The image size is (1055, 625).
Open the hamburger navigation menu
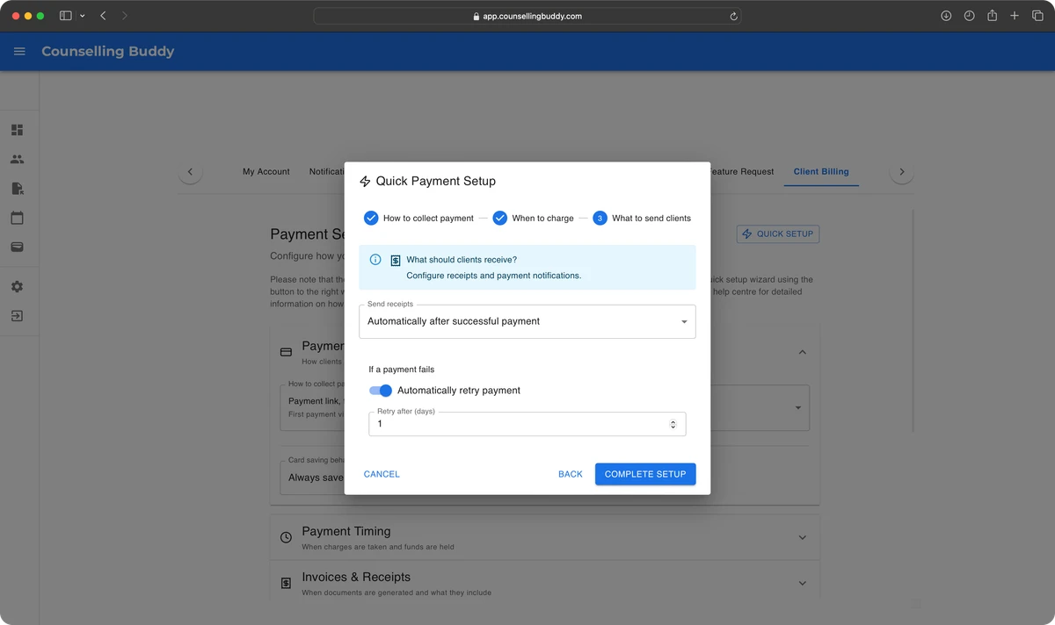(x=19, y=52)
